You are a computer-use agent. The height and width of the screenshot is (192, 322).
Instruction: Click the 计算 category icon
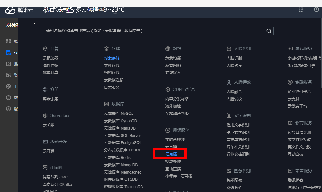(x=45, y=49)
